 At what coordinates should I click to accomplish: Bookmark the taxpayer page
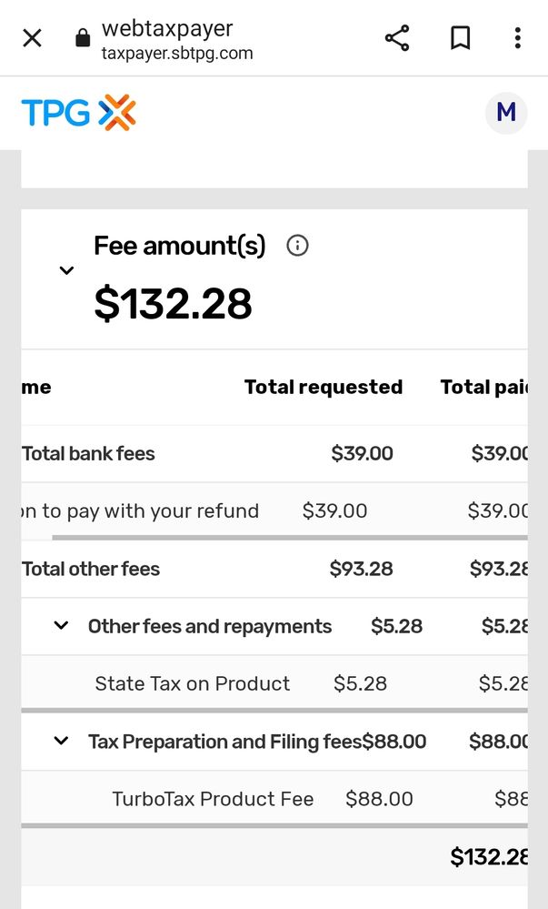pos(460,38)
